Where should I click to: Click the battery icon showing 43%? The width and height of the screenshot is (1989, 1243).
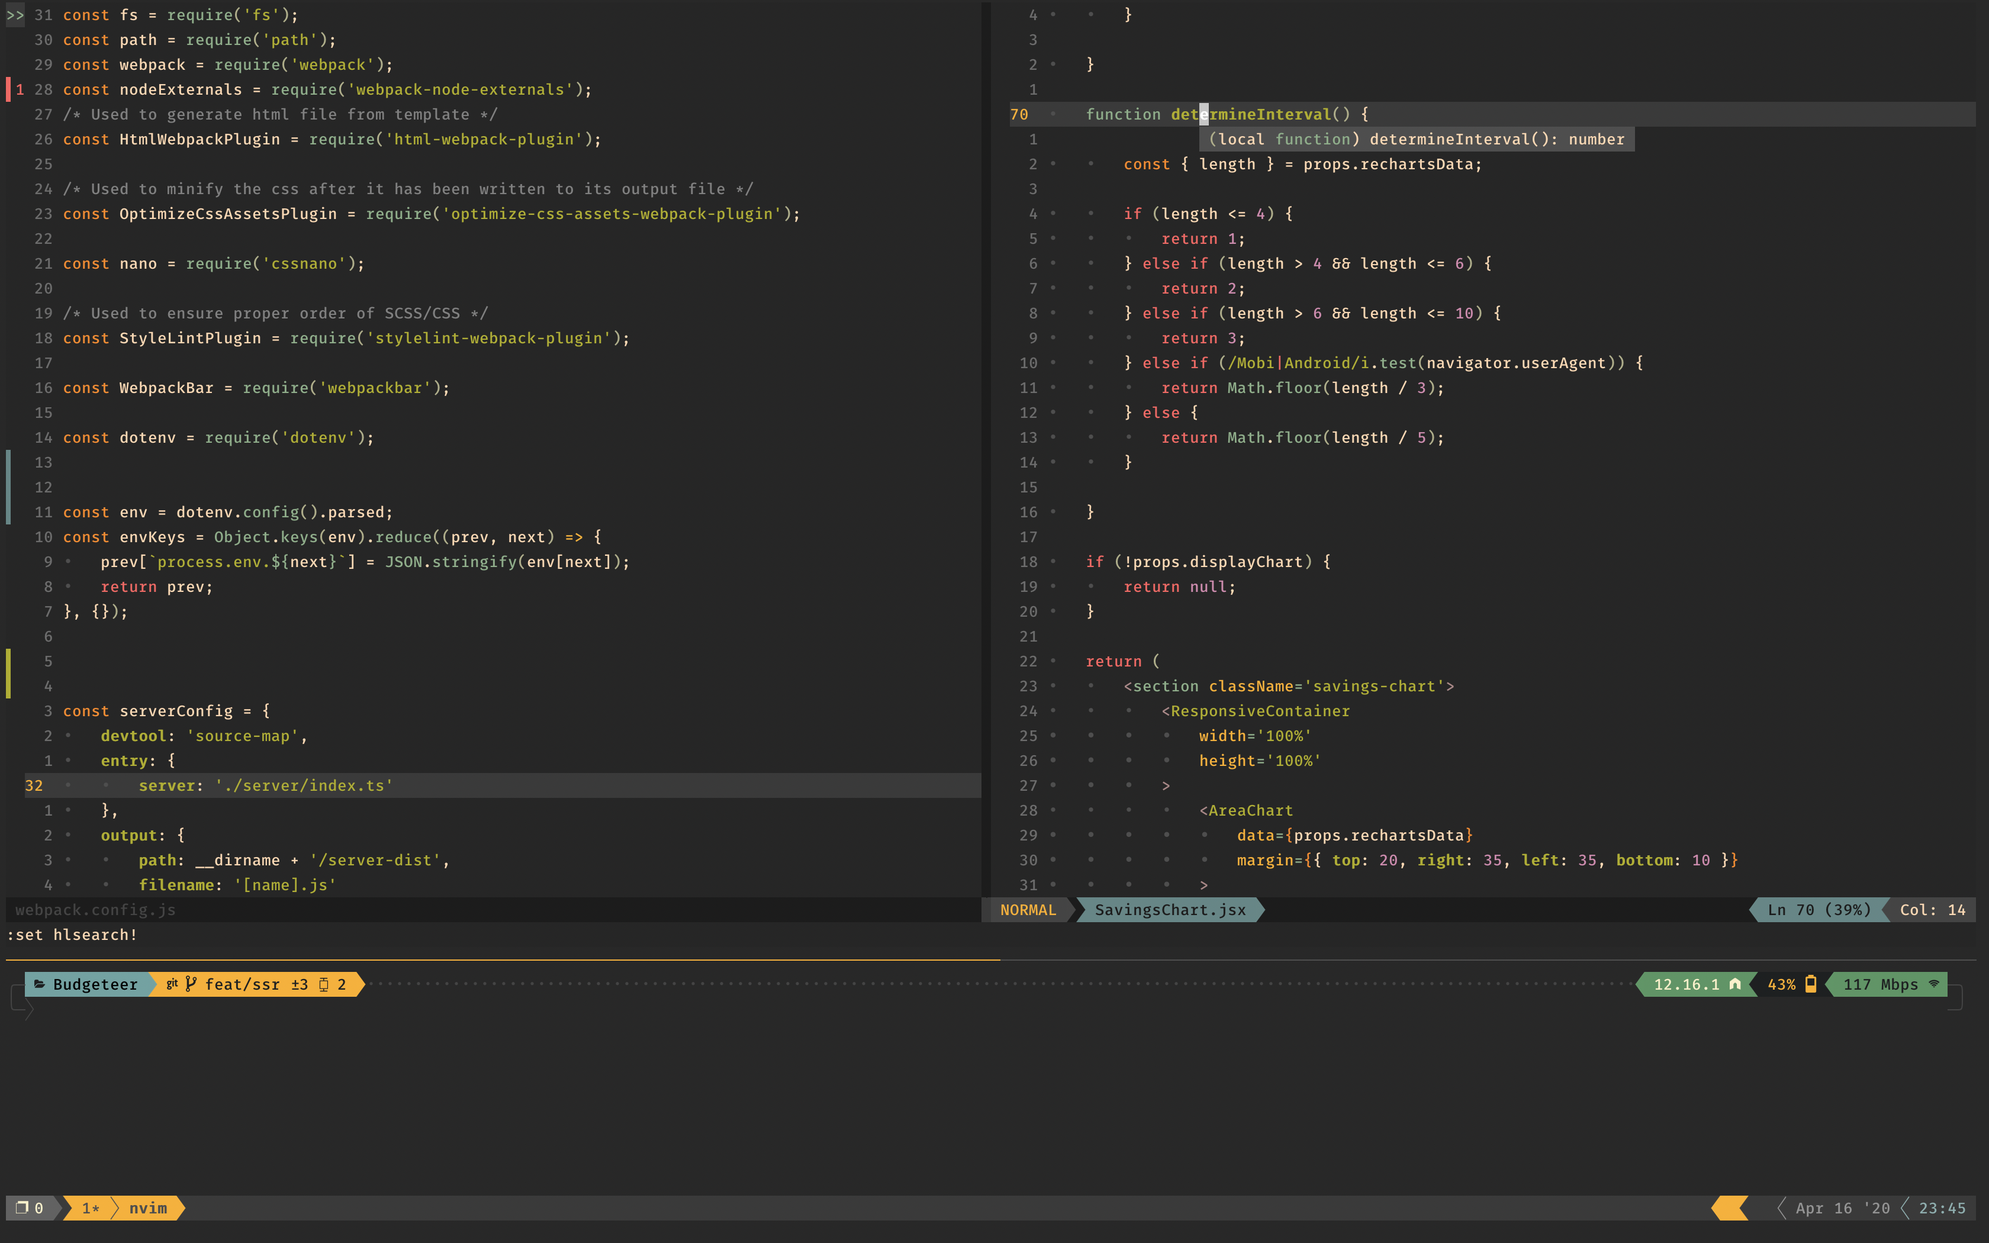[1810, 983]
